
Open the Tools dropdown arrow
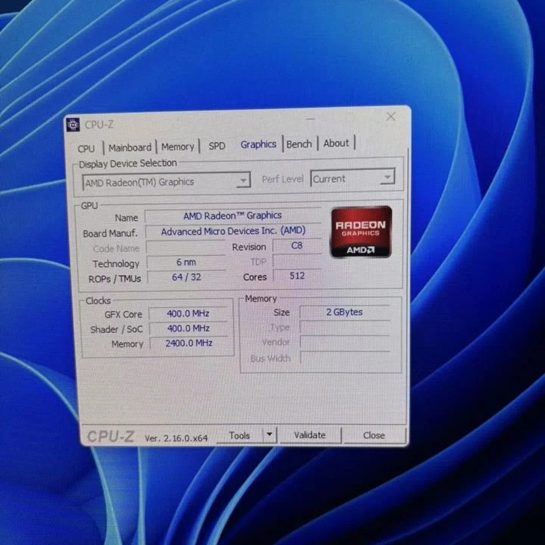(x=269, y=434)
